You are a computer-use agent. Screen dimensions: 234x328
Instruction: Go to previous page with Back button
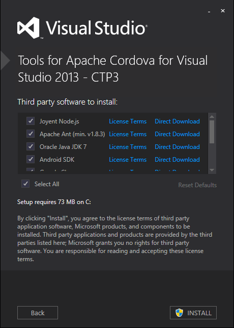pyautogui.click(x=38, y=313)
